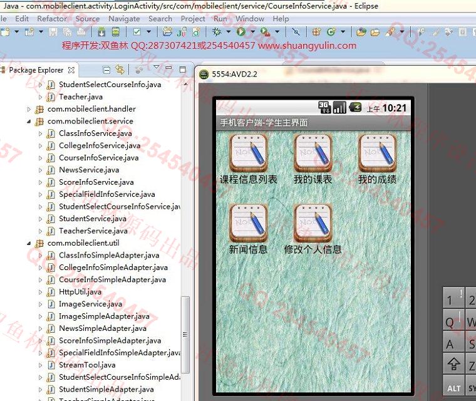Click the emulator keyboard ALT key

(453, 385)
